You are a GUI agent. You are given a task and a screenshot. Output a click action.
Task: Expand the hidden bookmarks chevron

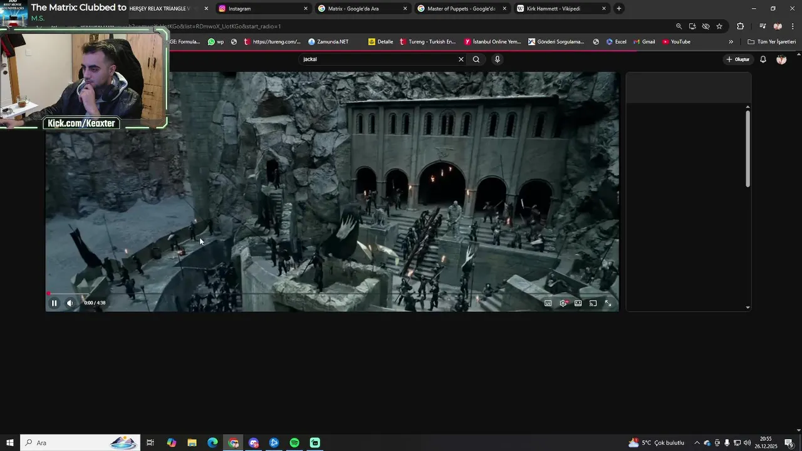coord(731,42)
